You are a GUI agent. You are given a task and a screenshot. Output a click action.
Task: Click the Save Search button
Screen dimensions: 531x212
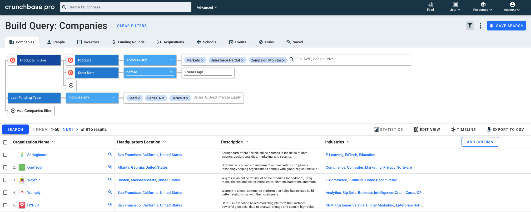coord(506,26)
